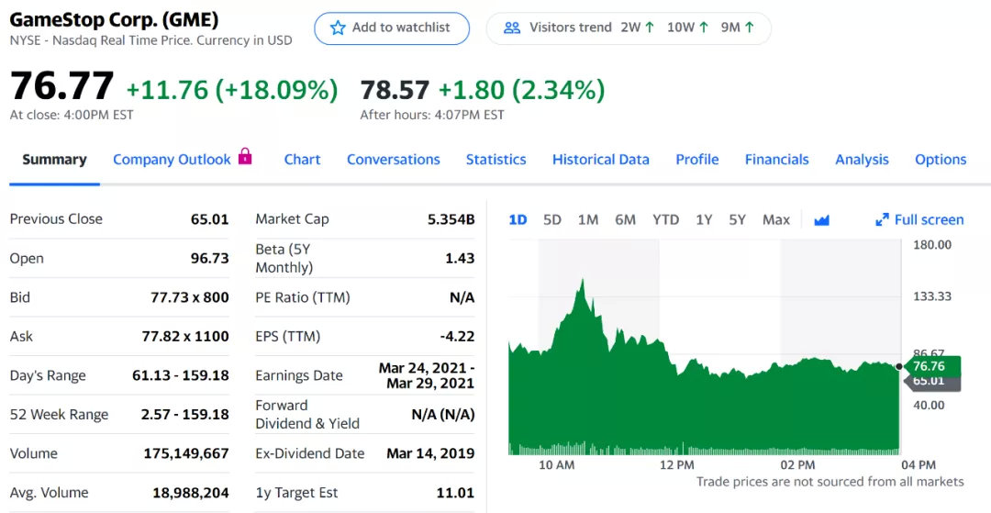This screenshot has height=513, width=991.
Task: Open the Options tab
Action: (940, 160)
